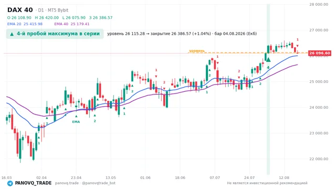
Task: Click the 28 000.00 price axis label
Action: click(319, 4)
